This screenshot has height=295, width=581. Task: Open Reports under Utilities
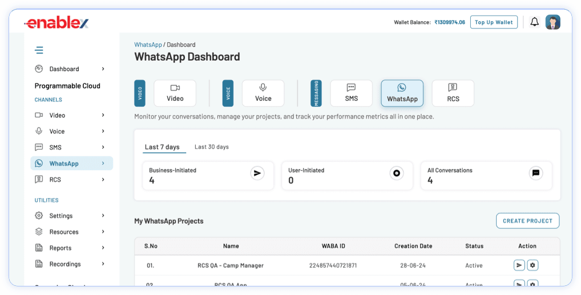pos(70,248)
